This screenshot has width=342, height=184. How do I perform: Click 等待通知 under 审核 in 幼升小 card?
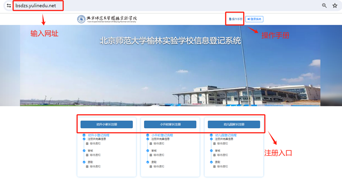click(95, 155)
